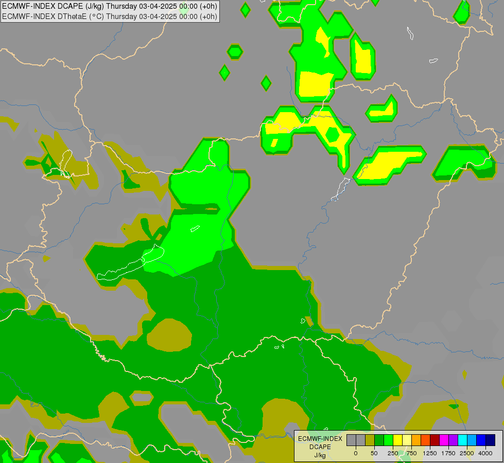Click the '50' legend scale value
This screenshot has width=504, height=463.
(x=374, y=453)
